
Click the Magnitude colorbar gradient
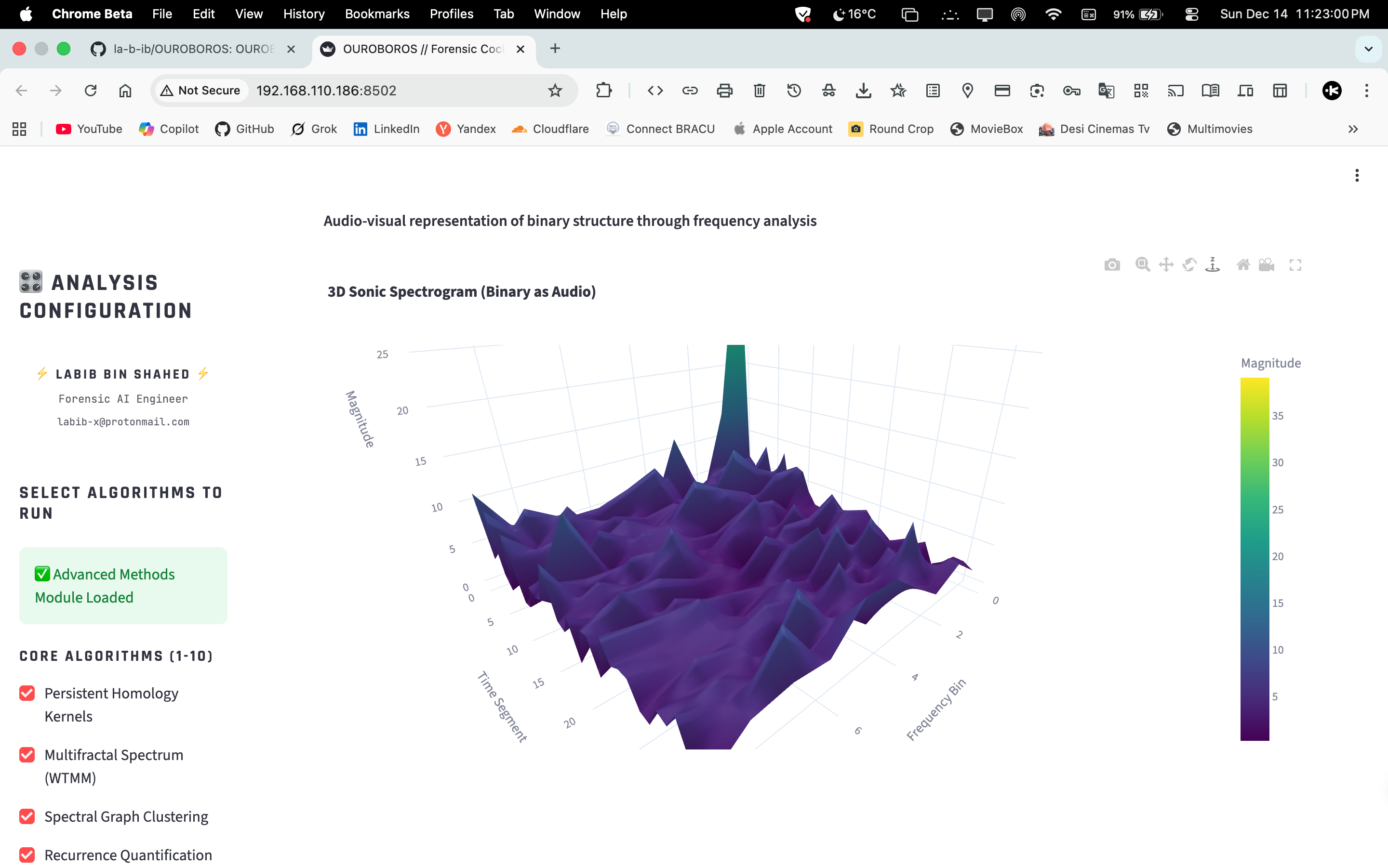click(1255, 559)
